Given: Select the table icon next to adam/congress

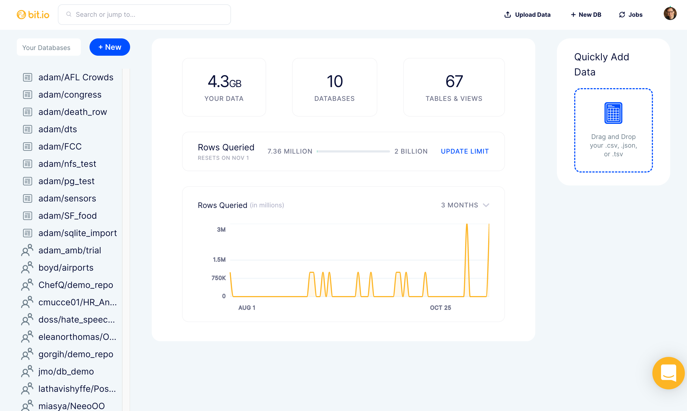Looking at the screenshot, I should click(27, 94).
